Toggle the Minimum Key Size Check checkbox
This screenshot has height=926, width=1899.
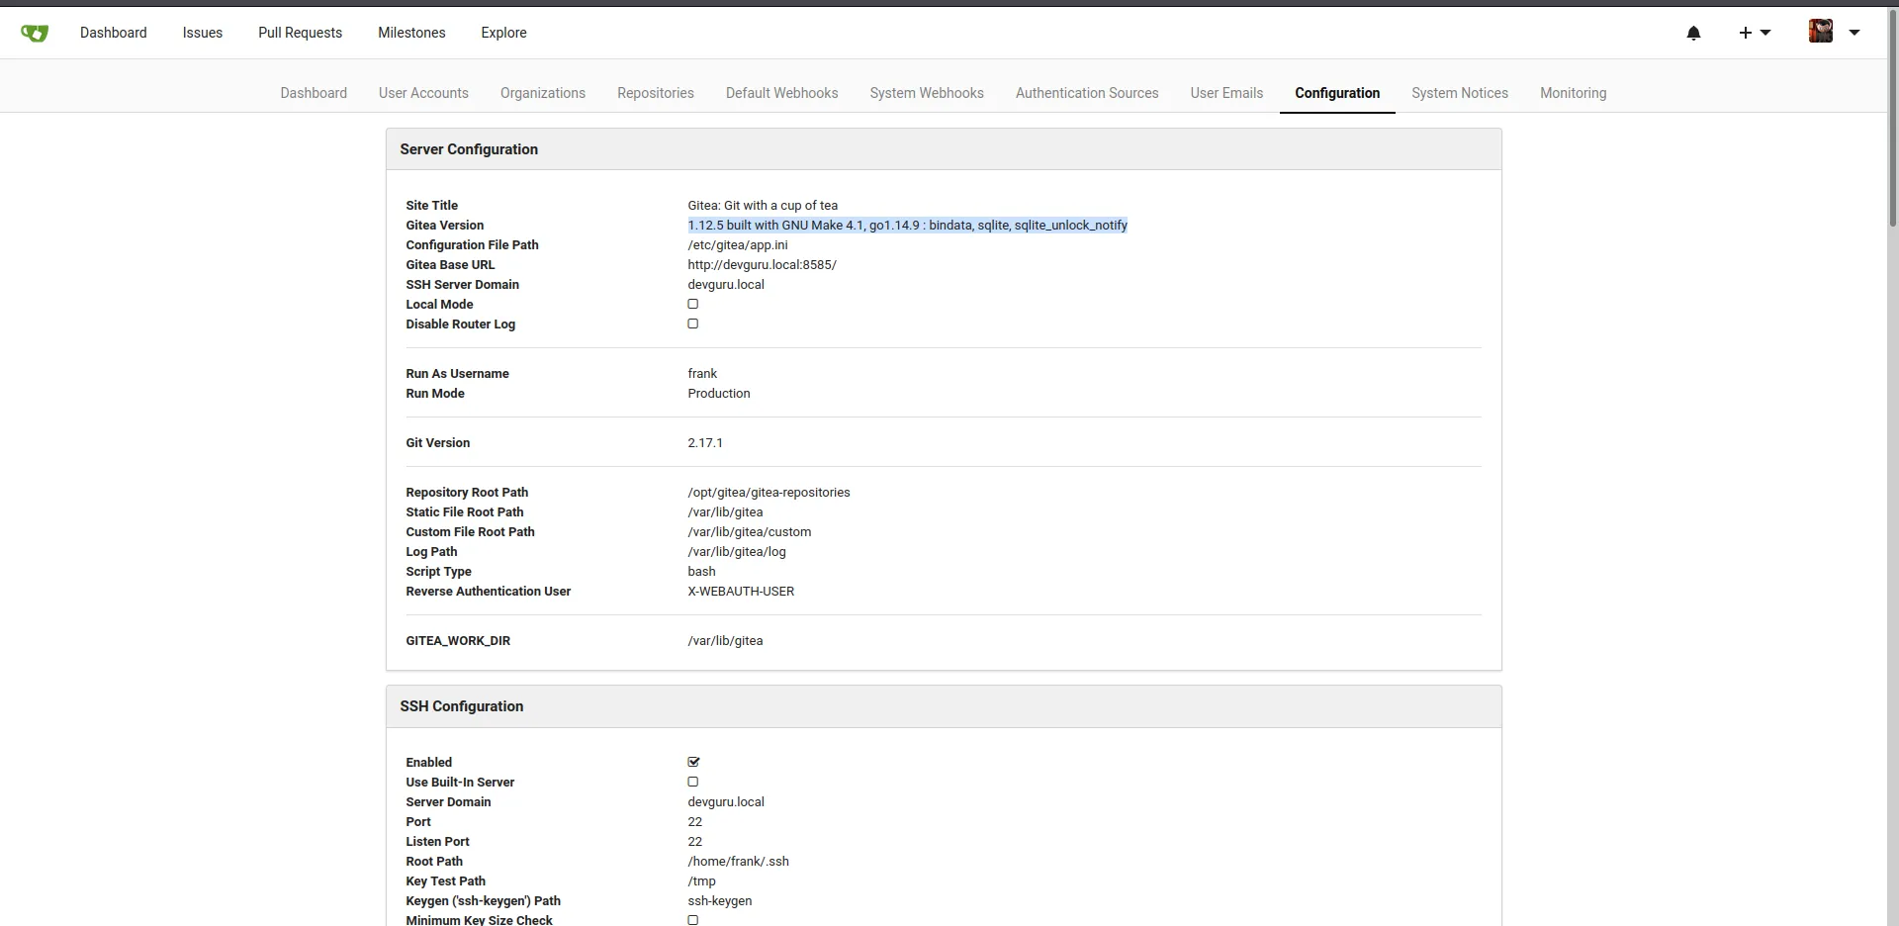click(692, 919)
